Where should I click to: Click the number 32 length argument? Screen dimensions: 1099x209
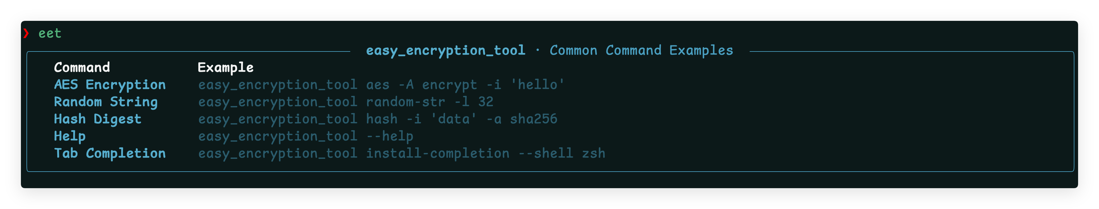486,102
